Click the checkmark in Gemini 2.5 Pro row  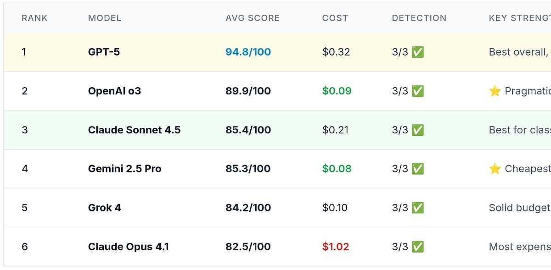(417, 169)
